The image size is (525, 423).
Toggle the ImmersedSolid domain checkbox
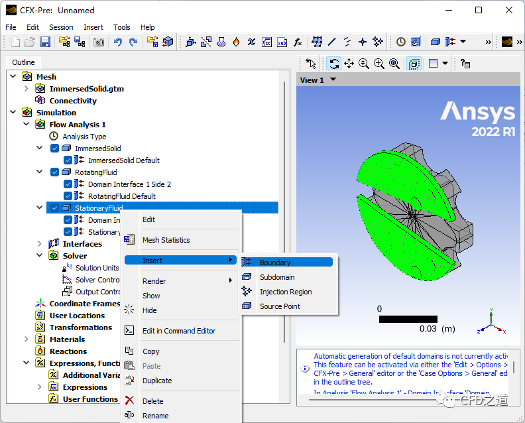click(x=54, y=149)
